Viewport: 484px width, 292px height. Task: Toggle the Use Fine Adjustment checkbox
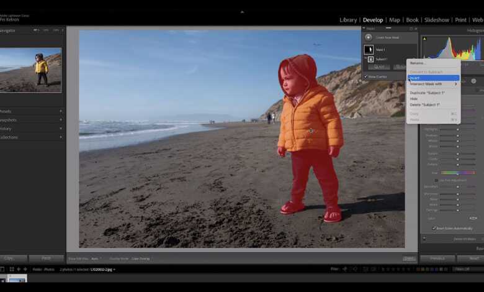pyautogui.click(x=436, y=180)
